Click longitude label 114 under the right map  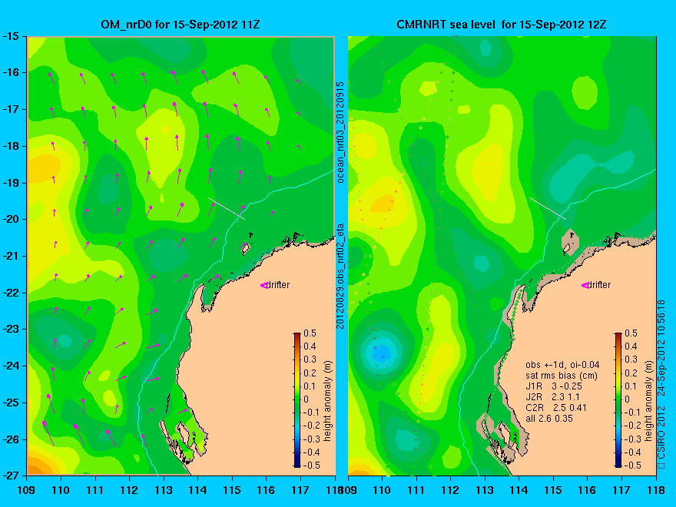(x=519, y=490)
